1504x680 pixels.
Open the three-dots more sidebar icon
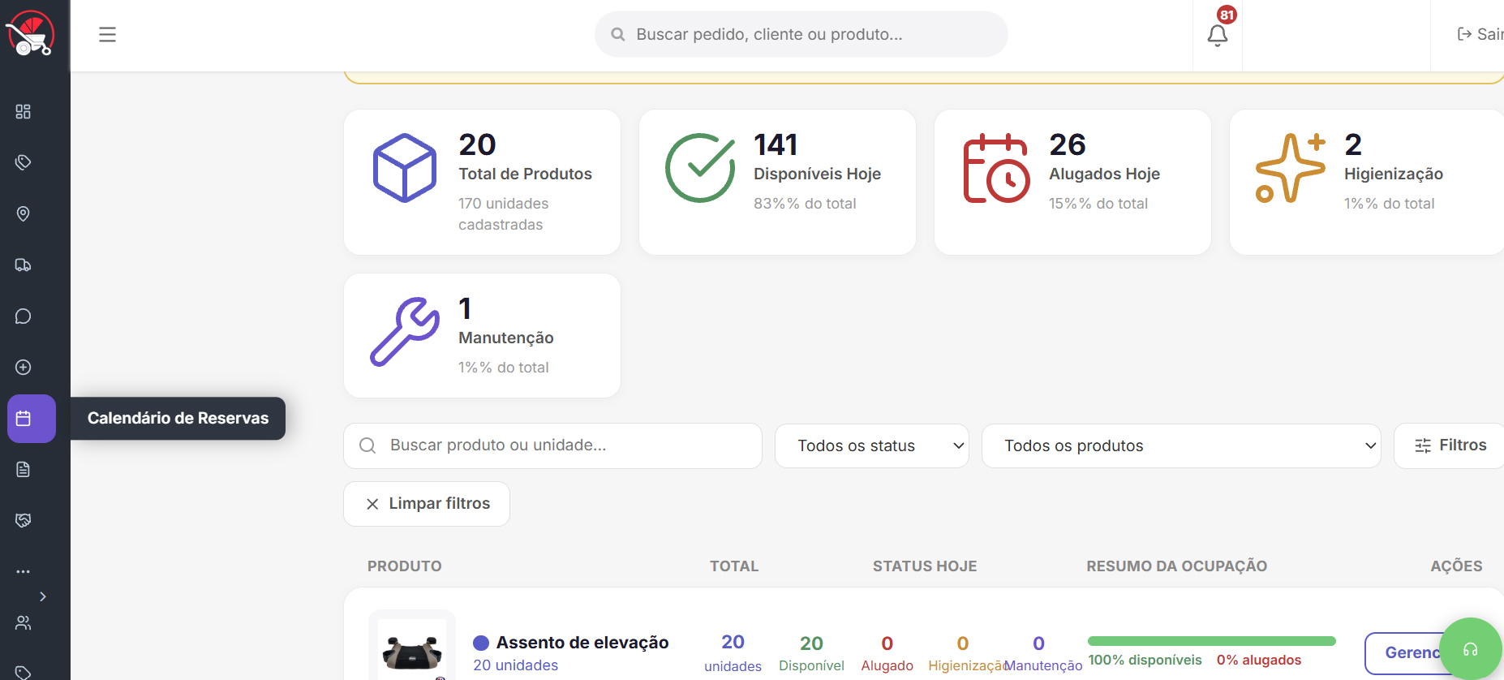coord(24,571)
